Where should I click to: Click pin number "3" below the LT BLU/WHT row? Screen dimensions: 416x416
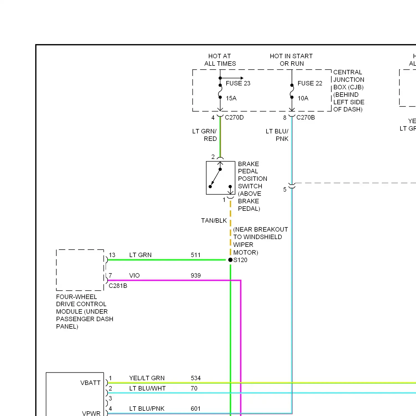click(110, 398)
